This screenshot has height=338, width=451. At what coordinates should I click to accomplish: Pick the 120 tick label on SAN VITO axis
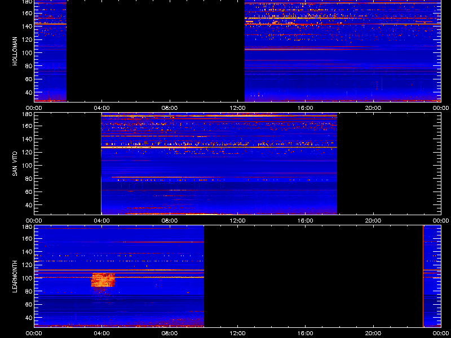[28, 152]
